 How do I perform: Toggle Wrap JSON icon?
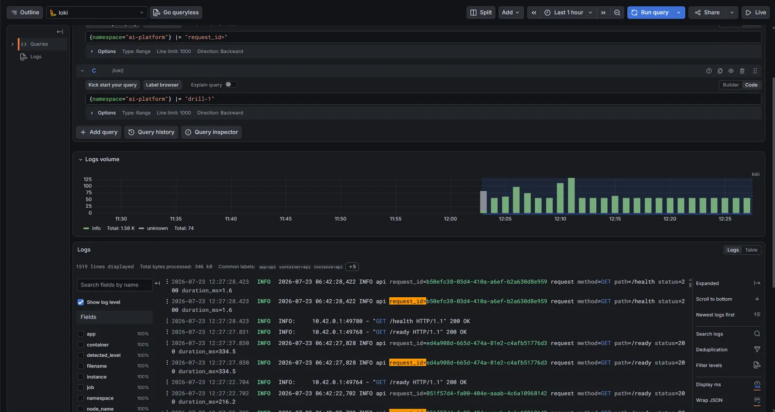click(757, 400)
